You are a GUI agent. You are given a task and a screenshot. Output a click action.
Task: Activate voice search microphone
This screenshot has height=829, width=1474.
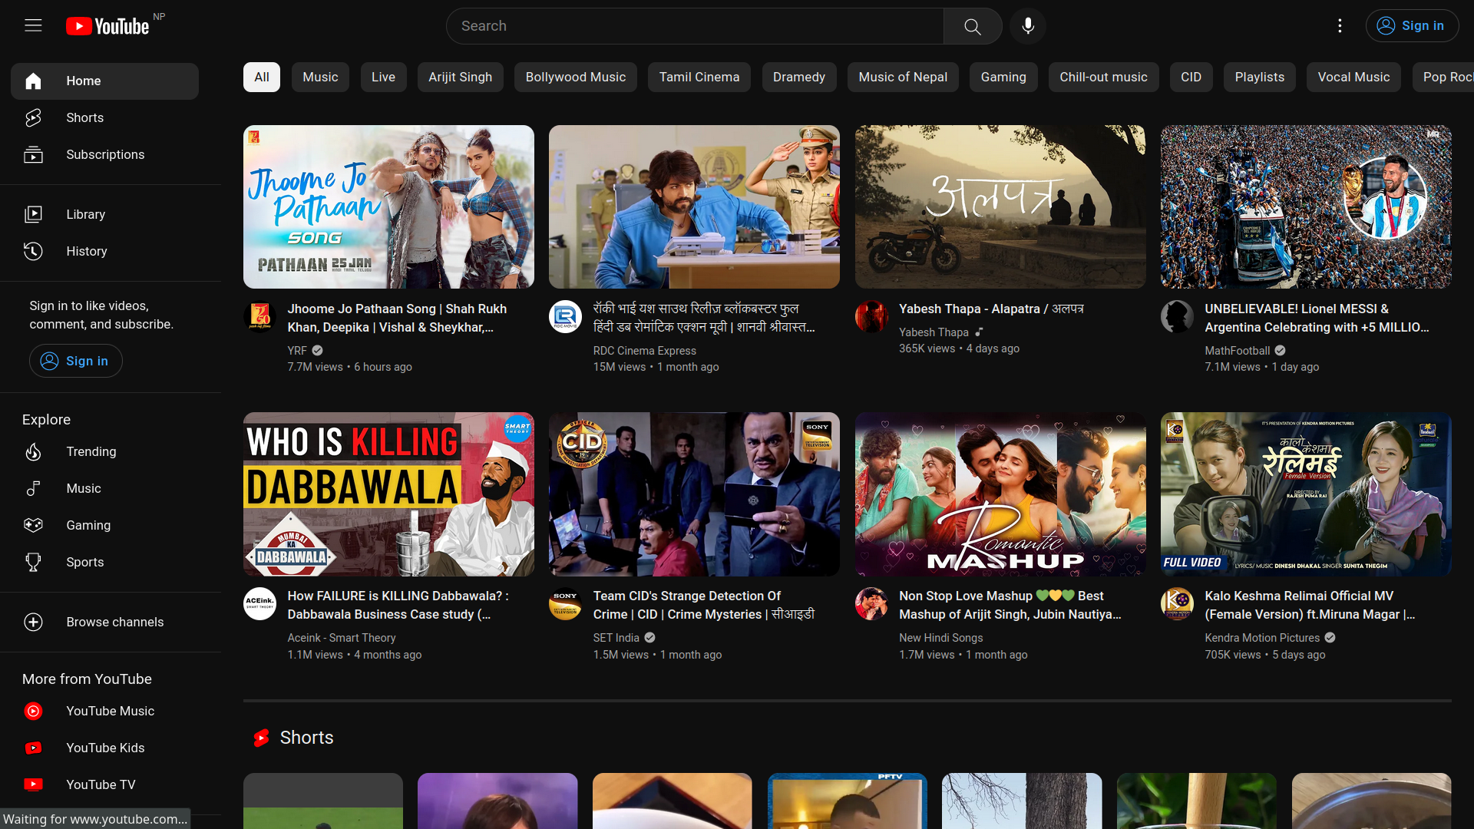[x=1028, y=26]
